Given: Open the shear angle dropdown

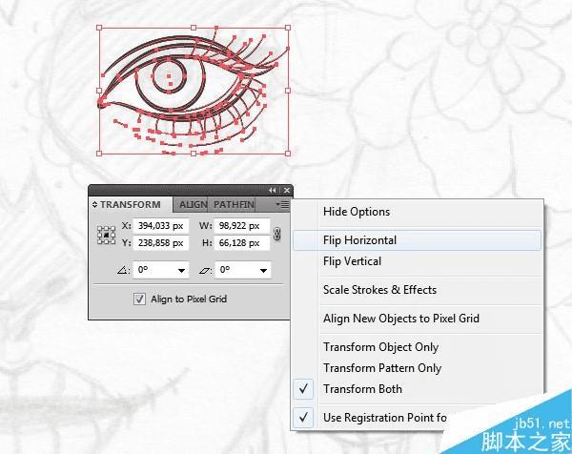Looking at the screenshot, I should pyautogui.click(x=263, y=271).
